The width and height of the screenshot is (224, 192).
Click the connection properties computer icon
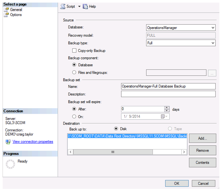8,142
